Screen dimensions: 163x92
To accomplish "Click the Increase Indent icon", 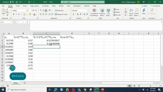I will 52,14.
